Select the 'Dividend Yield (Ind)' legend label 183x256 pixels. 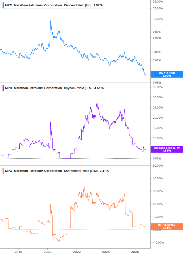point(78,5)
